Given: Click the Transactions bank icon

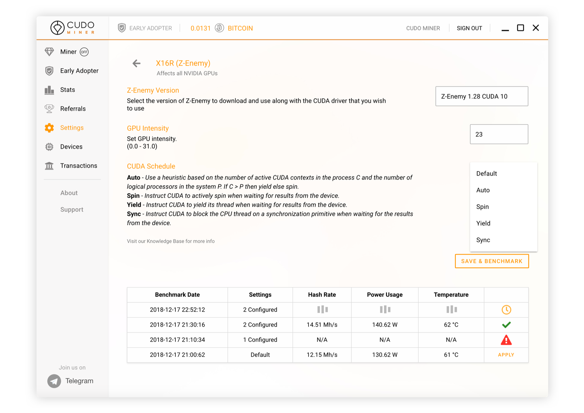Looking at the screenshot, I should [49, 166].
